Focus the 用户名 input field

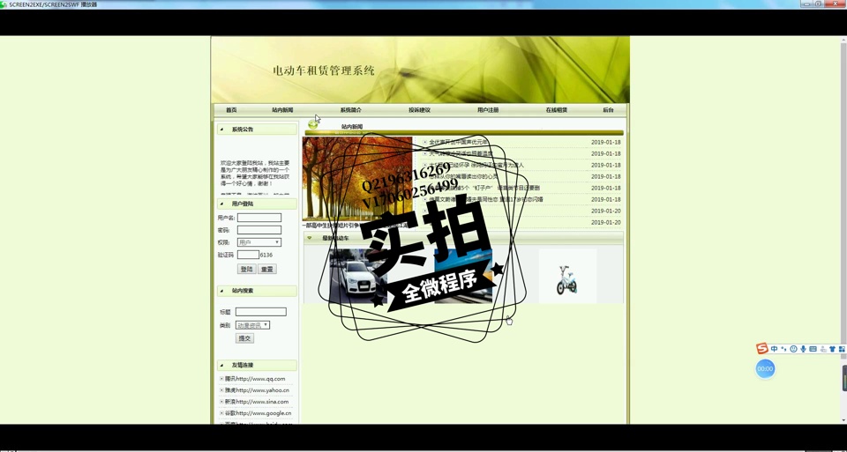[259, 218]
